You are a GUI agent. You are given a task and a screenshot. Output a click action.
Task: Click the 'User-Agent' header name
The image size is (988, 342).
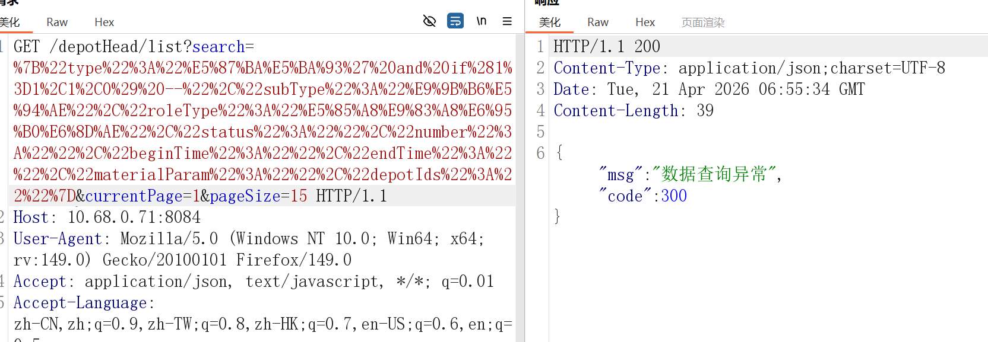click(x=58, y=238)
